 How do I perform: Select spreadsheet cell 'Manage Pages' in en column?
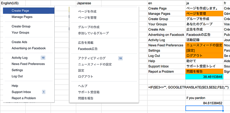click(x=166, y=14)
